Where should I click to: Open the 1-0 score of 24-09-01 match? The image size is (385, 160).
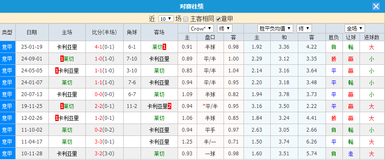[98, 59]
